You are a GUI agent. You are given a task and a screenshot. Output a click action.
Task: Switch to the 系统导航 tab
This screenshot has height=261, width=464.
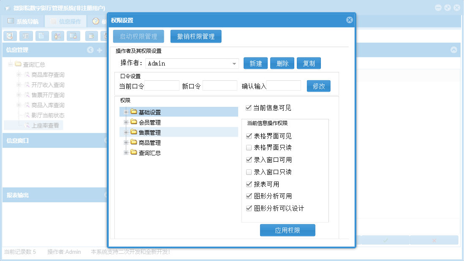click(x=23, y=21)
